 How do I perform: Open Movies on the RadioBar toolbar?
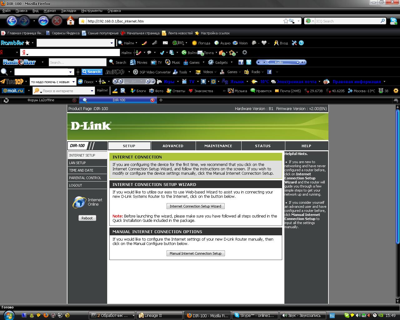pyautogui.click(x=139, y=62)
